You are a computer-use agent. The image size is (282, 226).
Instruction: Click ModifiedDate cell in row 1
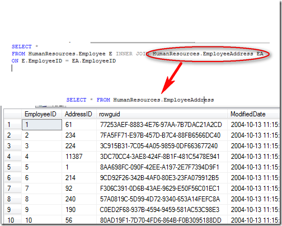[253, 125]
